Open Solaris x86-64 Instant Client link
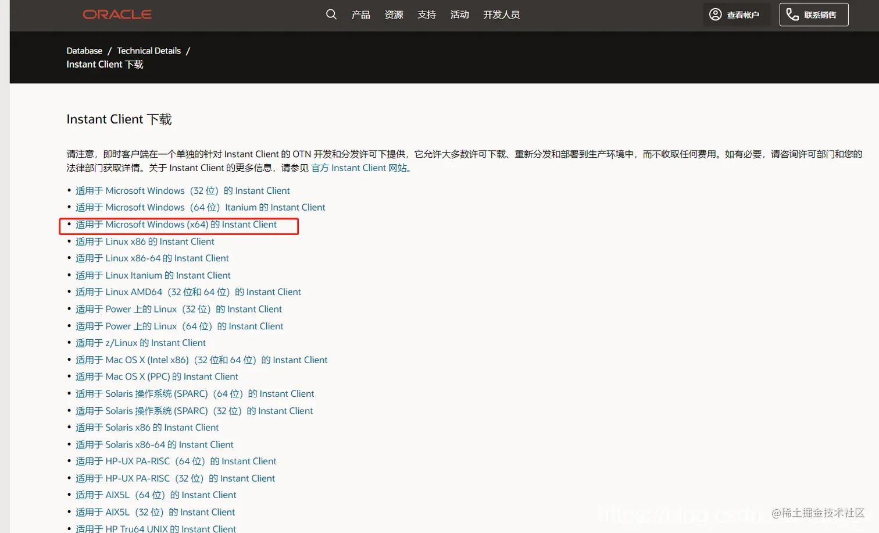 click(x=155, y=445)
